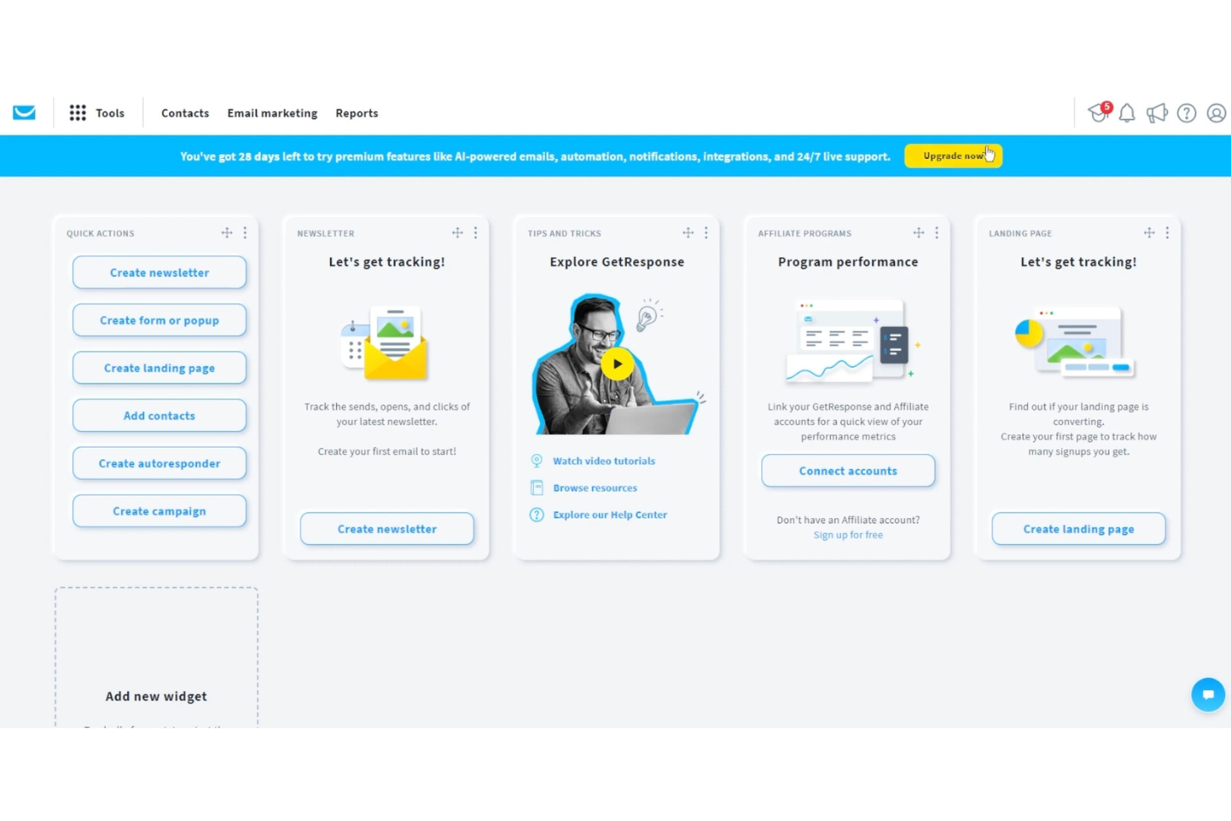Open Newsletter widget three-dot menu
The image size is (1231, 821).
click(476, 233)
